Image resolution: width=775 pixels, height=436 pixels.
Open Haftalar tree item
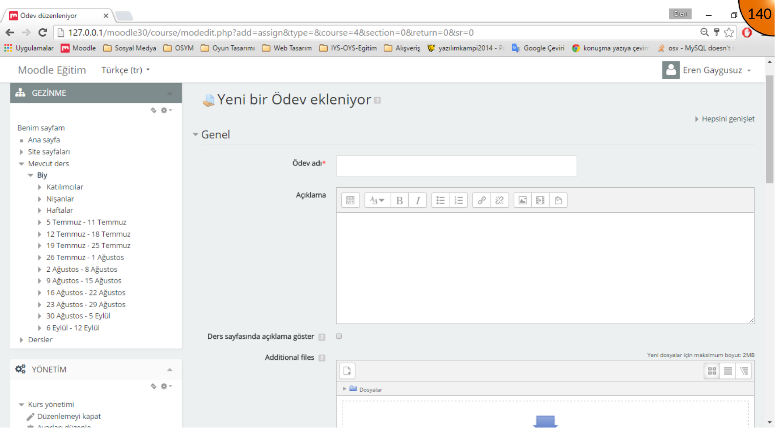(x=60, y=210)
